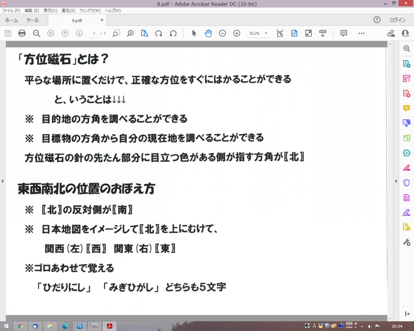Switch to the ホーム tab

[x=11, y=20]
